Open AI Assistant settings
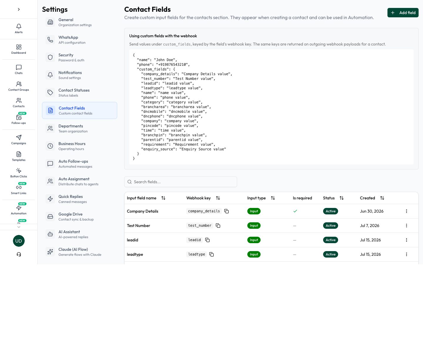The height and width of the screenshot is (358, 423). (80, 234)
